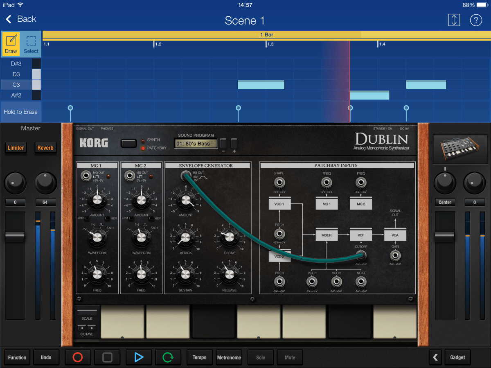Enable loop playback
This screenshot has width=491, height=368.
tap(168, 357)
